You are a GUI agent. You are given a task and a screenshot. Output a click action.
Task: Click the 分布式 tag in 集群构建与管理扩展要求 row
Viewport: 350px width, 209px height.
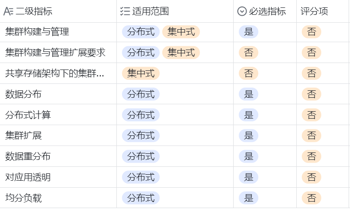(x=141, y=53)
